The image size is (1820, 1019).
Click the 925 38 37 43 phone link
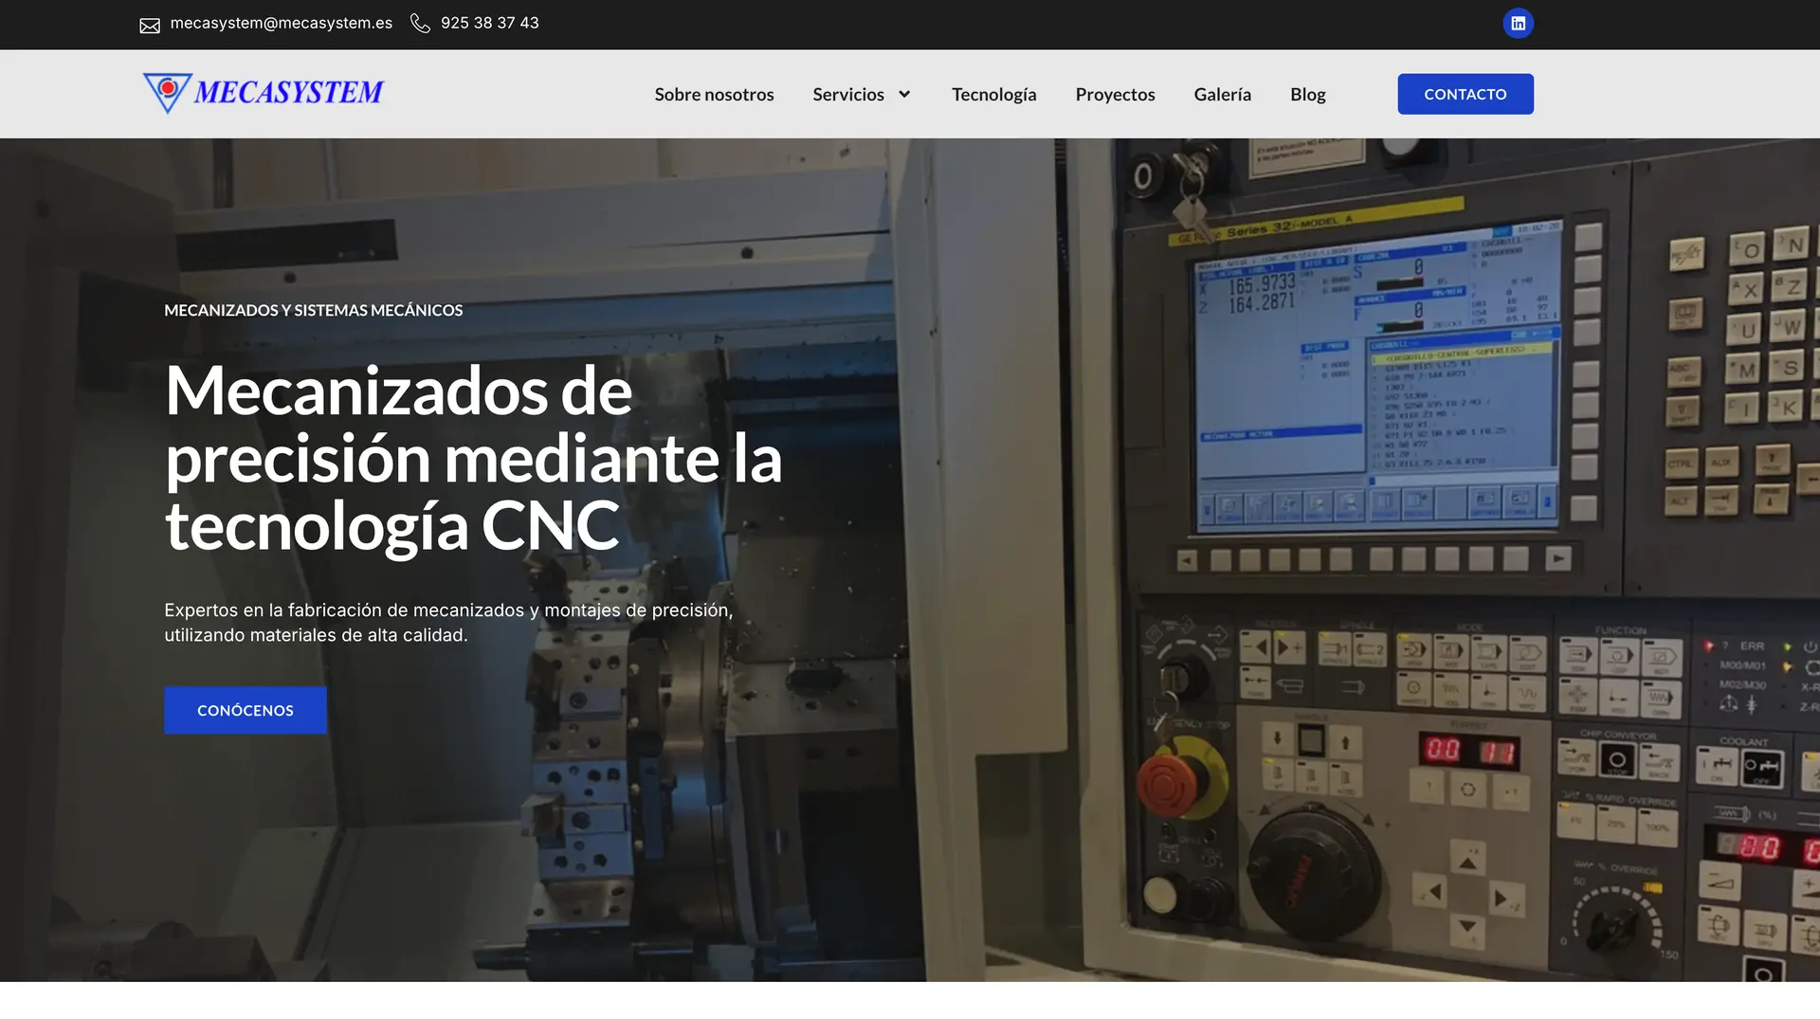[490, 23]
